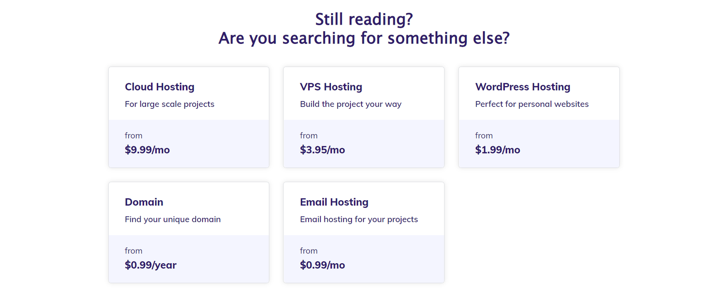Click the $0.99/mo Email Hosting price
The image size is (725, 294).
pos(322,265)
